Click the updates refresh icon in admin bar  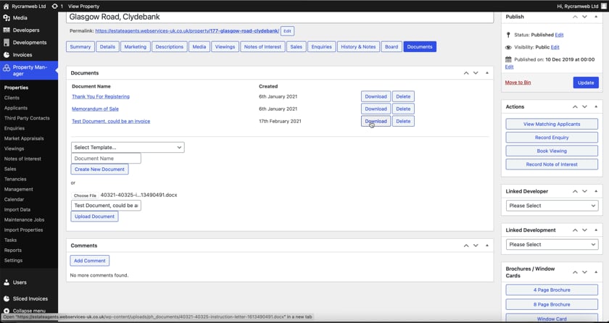(55, 7)
